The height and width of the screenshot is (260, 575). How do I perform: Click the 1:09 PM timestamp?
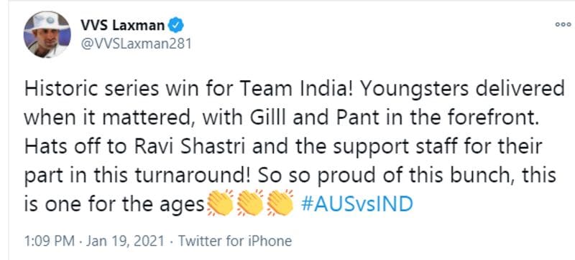pyautogui.click(x=49, y=241)
